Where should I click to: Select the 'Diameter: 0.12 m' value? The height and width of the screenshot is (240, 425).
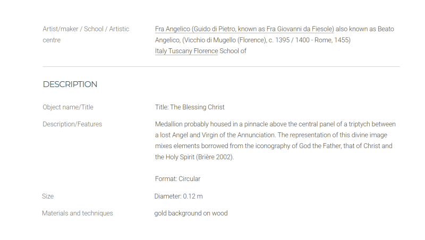click(x=178, y=196)
